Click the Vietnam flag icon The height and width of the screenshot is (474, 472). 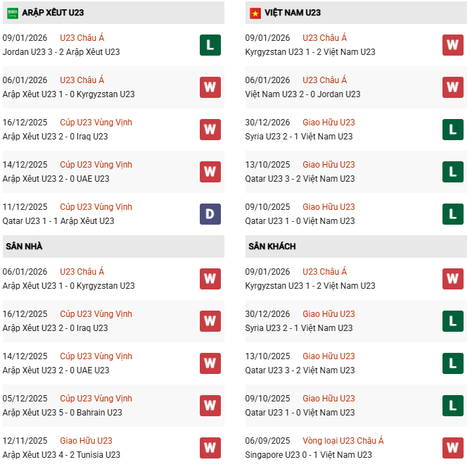click(x=255, y=13)
